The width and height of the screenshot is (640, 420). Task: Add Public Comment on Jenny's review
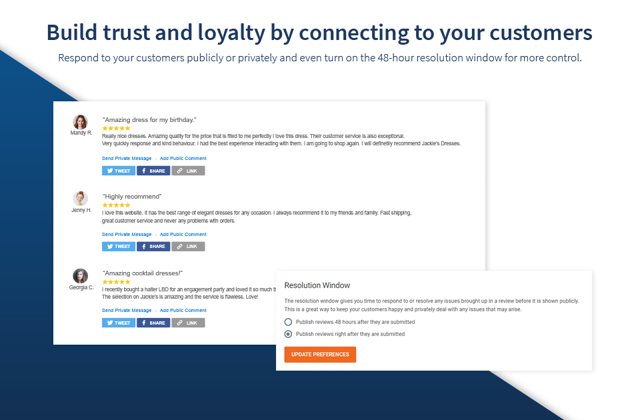183,235
